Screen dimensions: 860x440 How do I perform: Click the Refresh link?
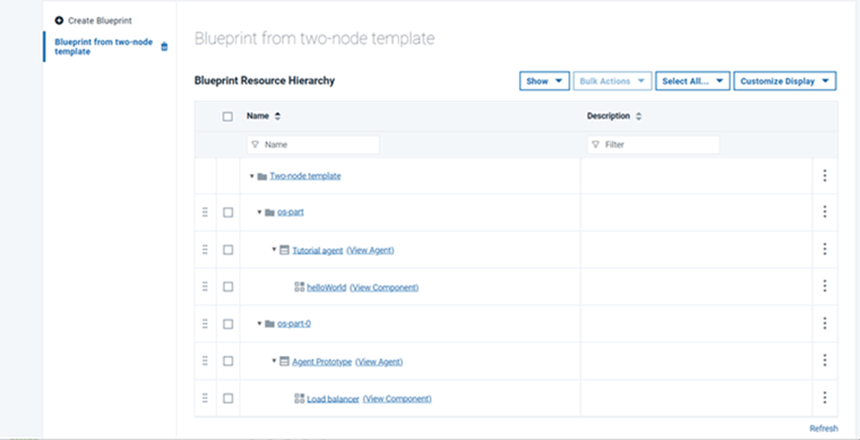click(823, 428)
